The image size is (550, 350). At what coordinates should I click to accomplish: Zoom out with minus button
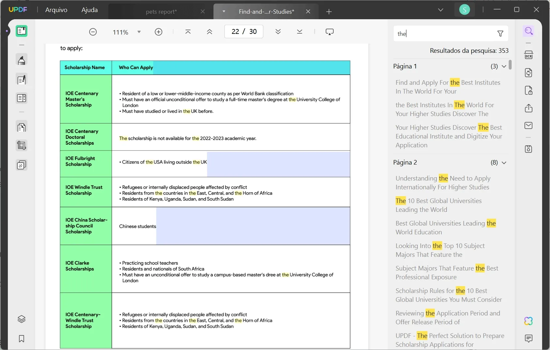point(93,32)
